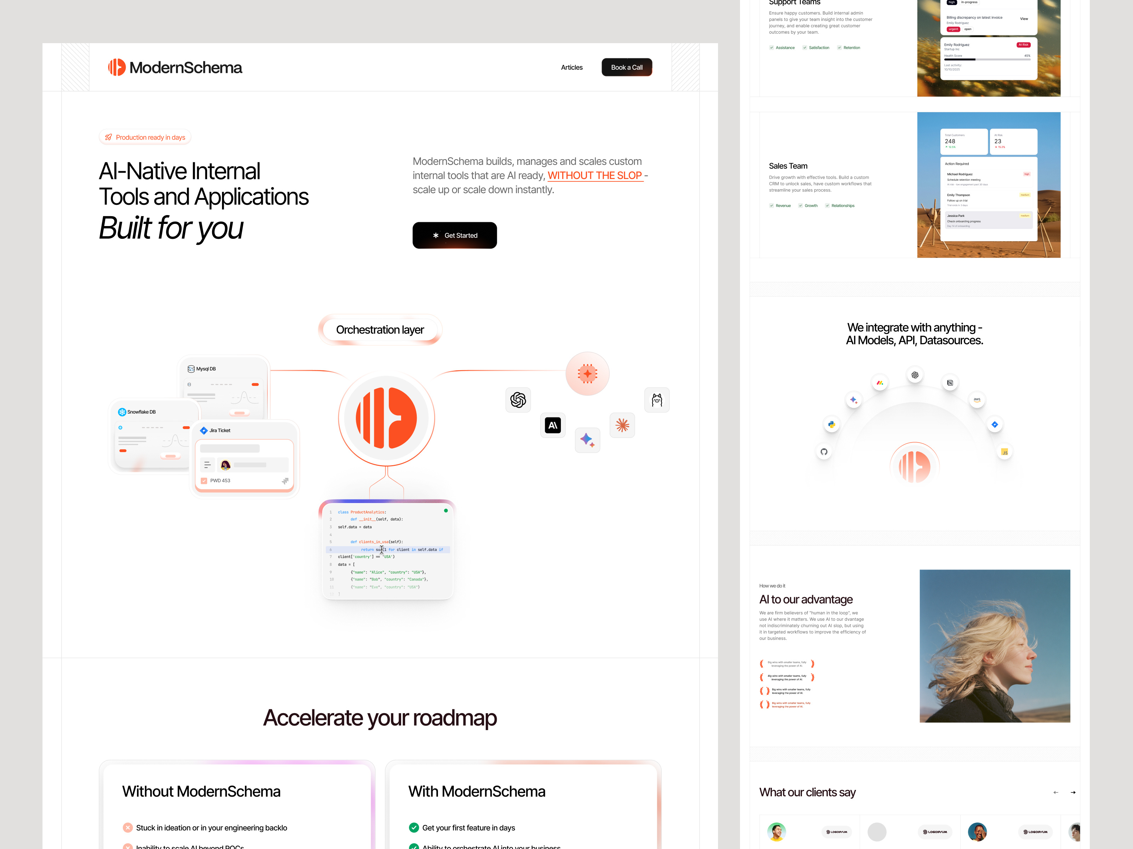Click the avatar in the Jira Ticket card

point(226,465)
